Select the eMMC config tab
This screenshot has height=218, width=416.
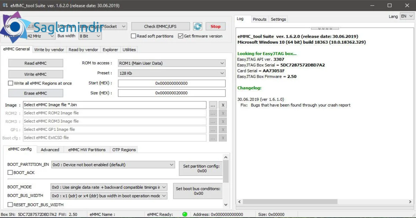pyautogui.click(x=20, y=149)
